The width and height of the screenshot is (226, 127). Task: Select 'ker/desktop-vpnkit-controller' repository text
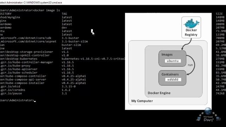tap(25, 55)
